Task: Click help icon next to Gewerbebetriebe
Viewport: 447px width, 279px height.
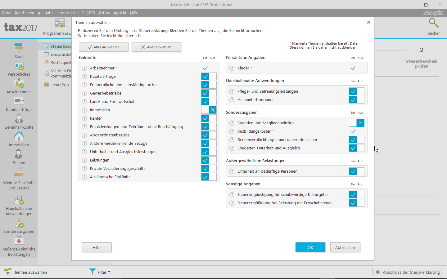Action: tap(84, 93)
